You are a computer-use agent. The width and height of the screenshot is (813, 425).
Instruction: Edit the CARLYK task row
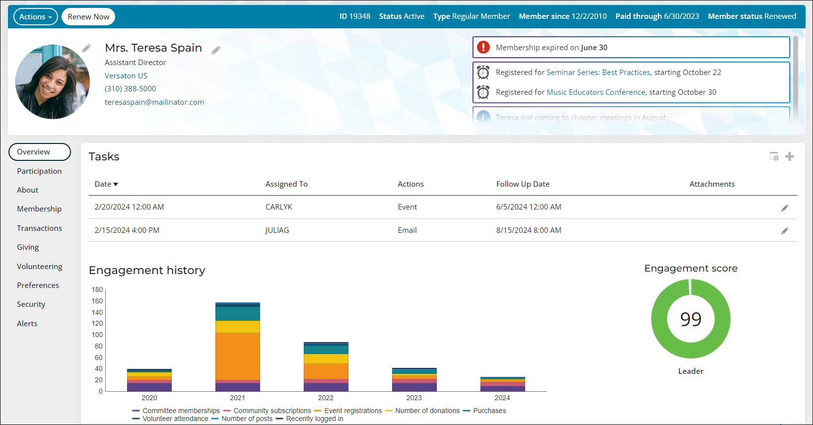coord(785,208)
